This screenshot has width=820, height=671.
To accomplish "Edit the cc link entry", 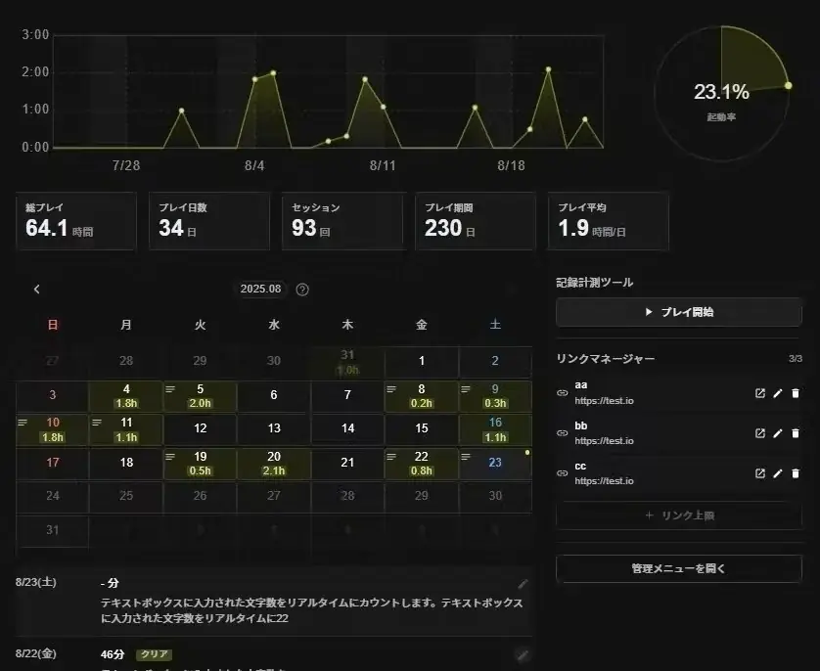I will click(x=778, y=473).
